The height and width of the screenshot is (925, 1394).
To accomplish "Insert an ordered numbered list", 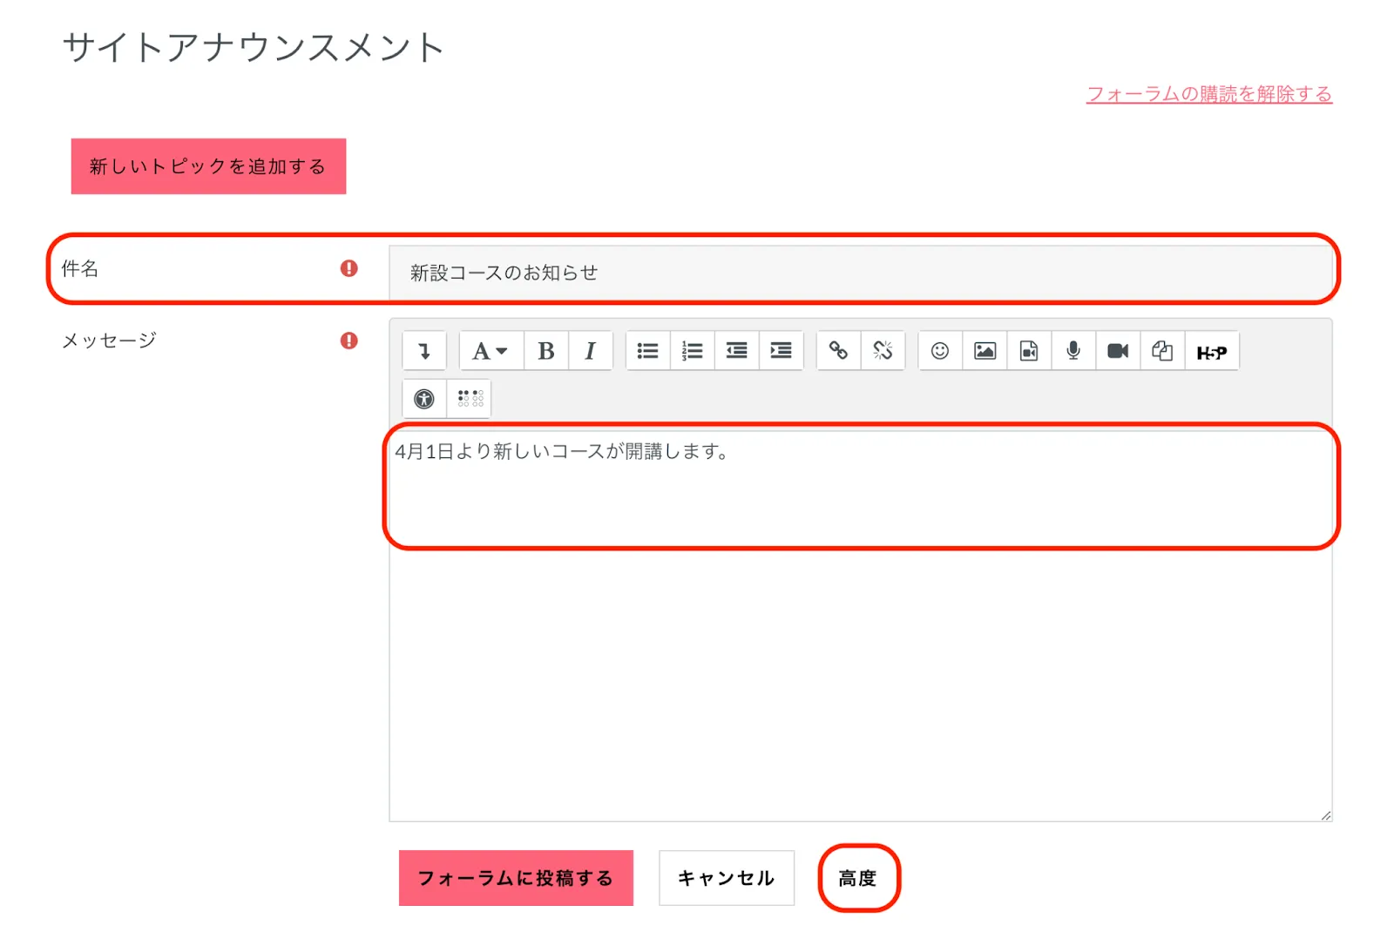I will tap(692, 351).
